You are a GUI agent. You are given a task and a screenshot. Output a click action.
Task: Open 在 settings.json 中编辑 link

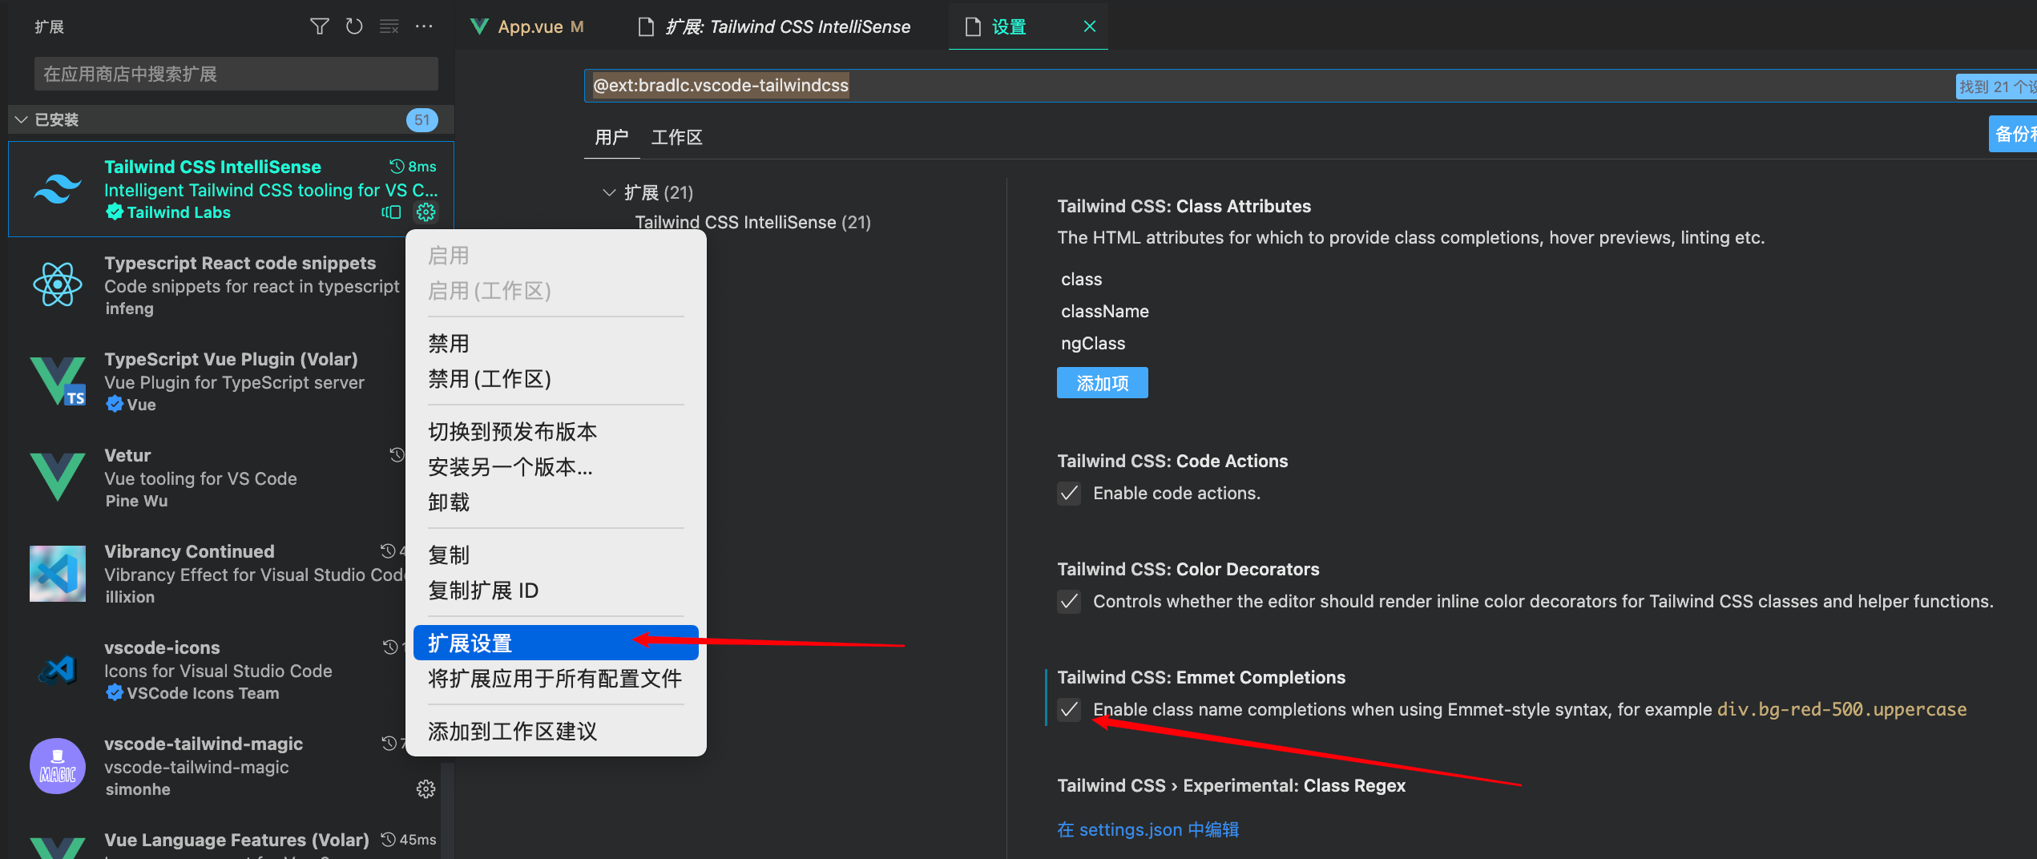click(1148, 829)
